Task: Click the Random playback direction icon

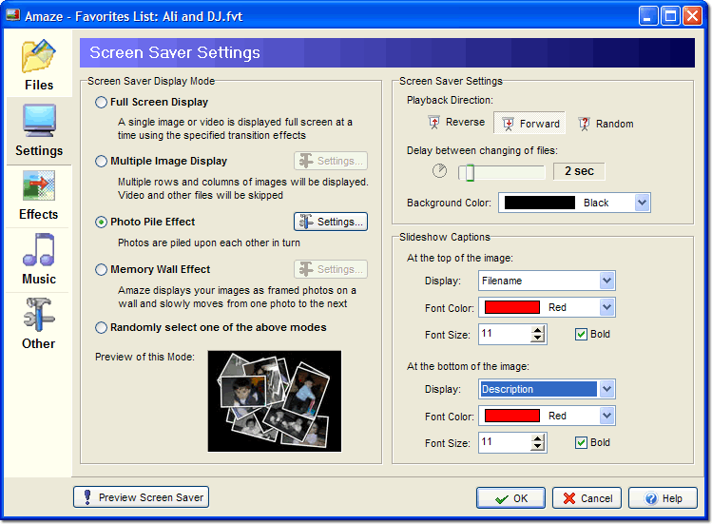Action: pyautogui.click(x=584, y=124)
